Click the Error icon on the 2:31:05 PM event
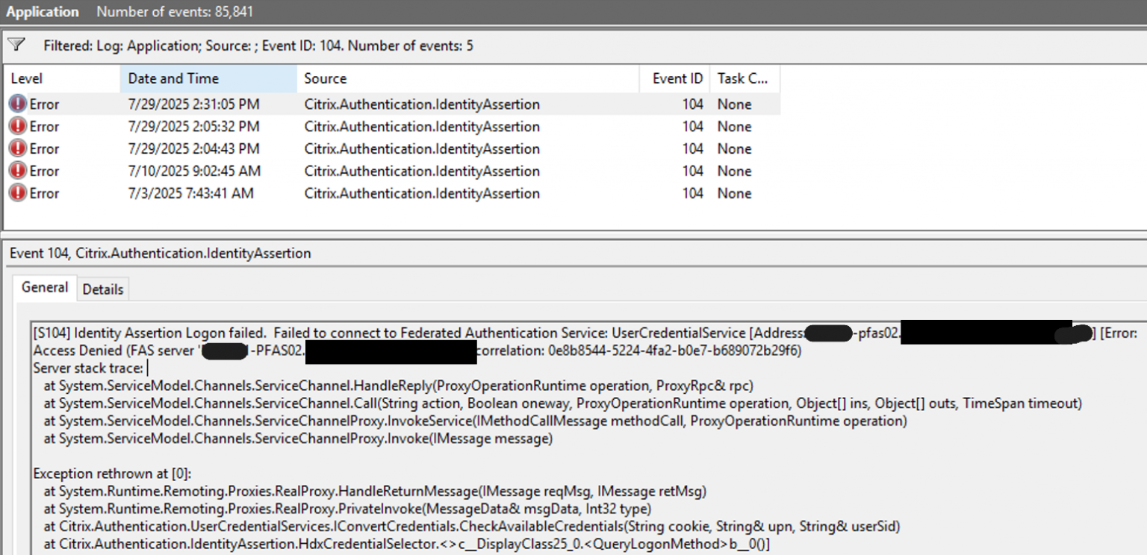The height and width of the screenshot is (555, 1147). click(17, 103)
